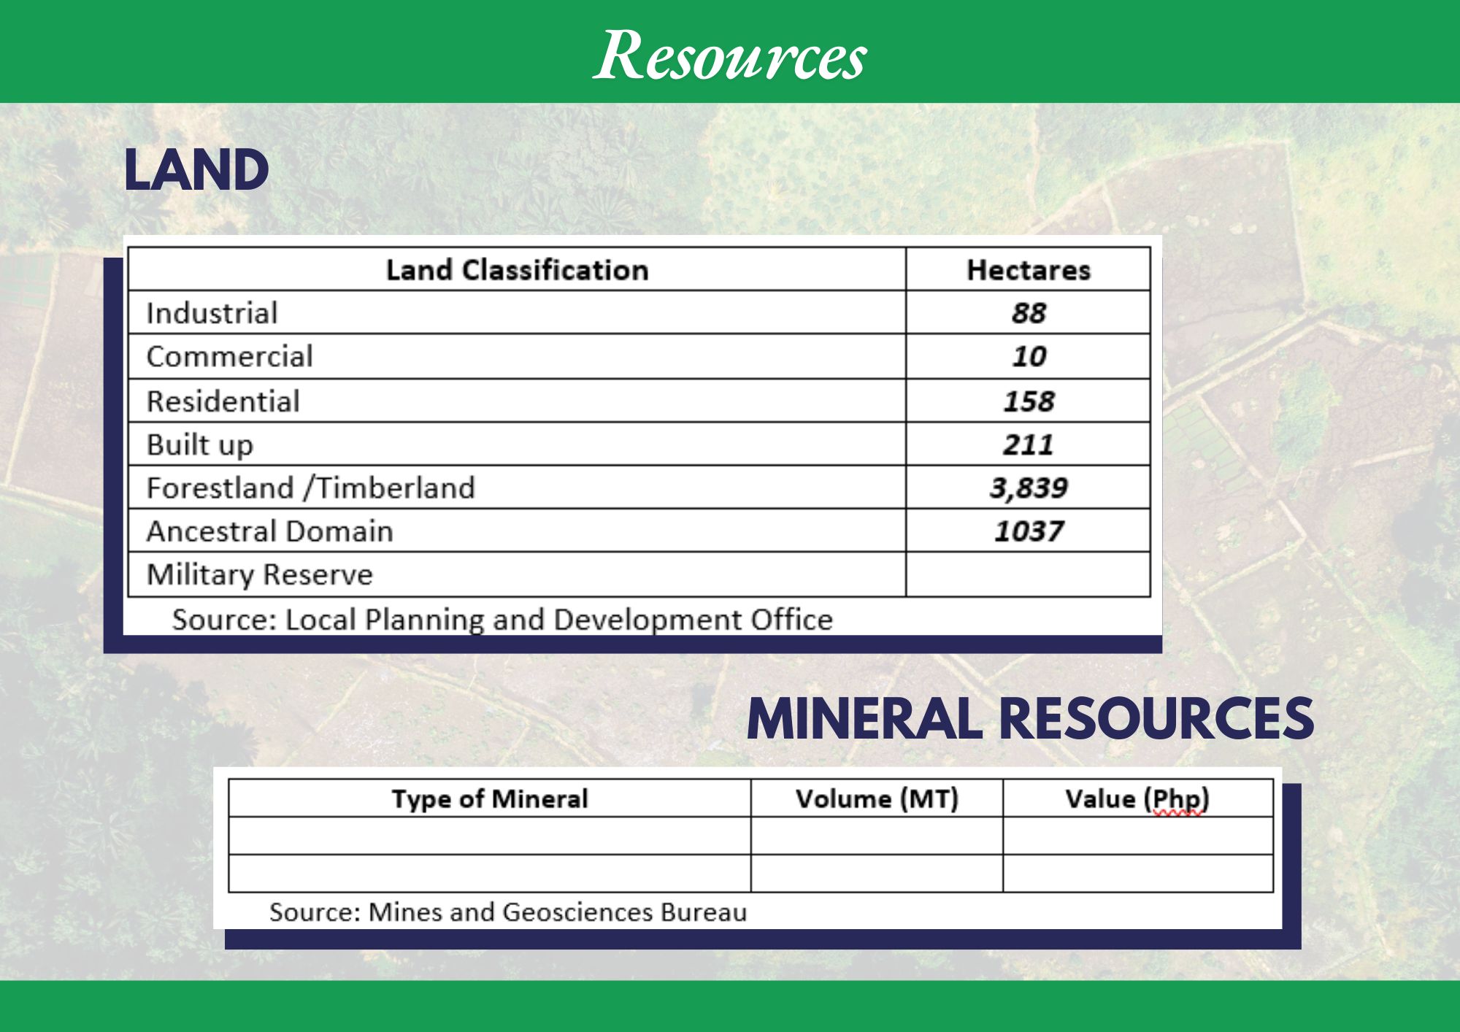Click the 'Volume (MT)' column header
Image resolution: width=1460 pixels, height=1032 pixels.
(x=877, y=798)
